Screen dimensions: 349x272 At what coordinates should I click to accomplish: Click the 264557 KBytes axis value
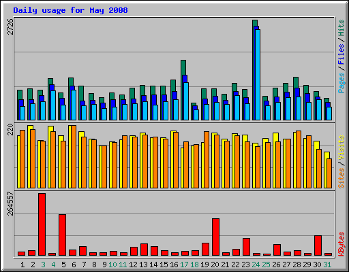click(x=10, y=203)
